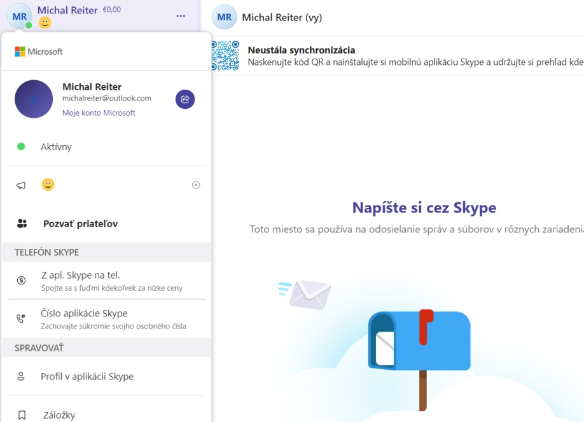Open the three-dots more menu

pos(181,16)
